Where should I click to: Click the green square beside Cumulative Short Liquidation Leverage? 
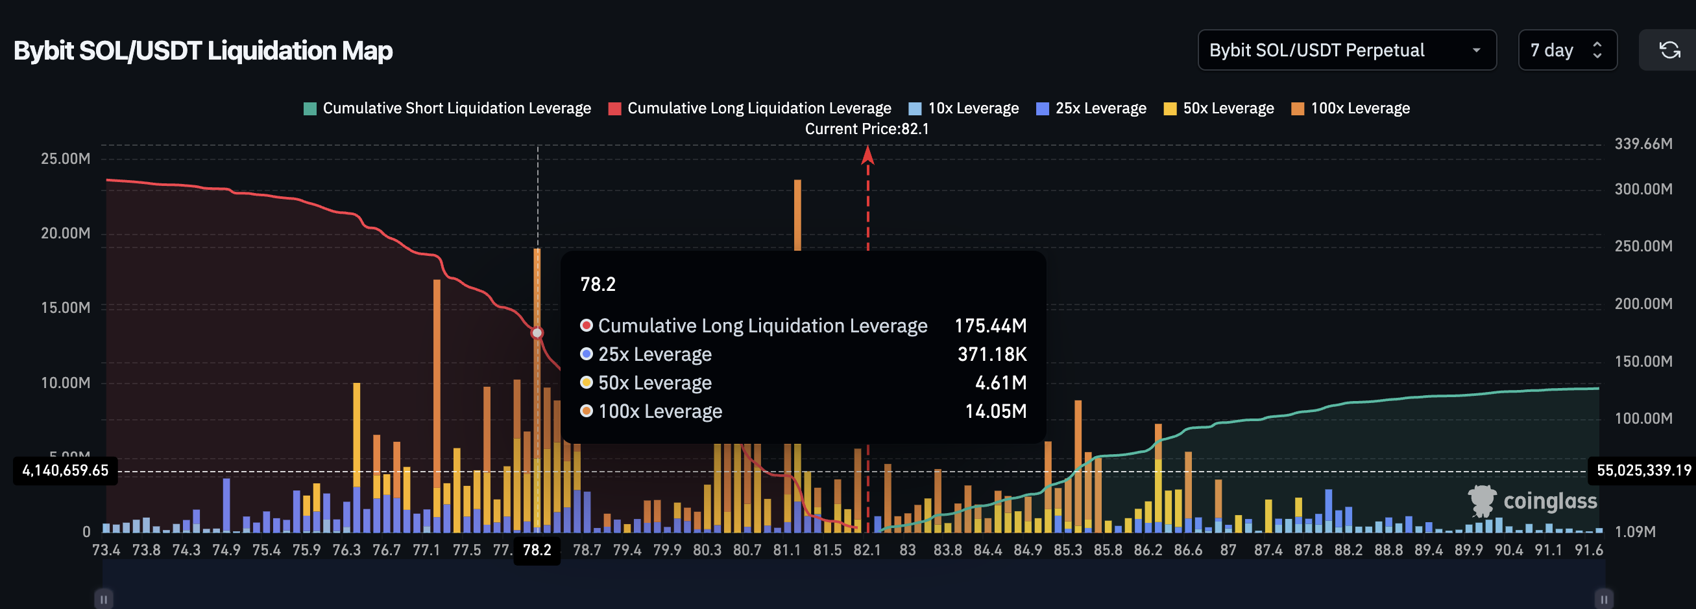tap(309, 108)
